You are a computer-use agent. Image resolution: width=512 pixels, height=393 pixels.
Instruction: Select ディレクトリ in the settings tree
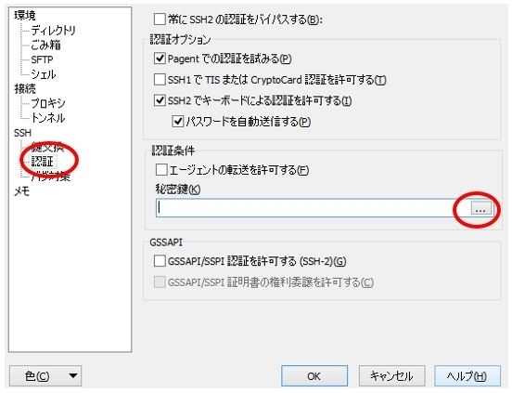tap(53, 31)
